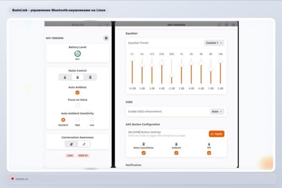Click the headphone battery level icon
Viewport: 282px width, 188px height.
(78, 54)
